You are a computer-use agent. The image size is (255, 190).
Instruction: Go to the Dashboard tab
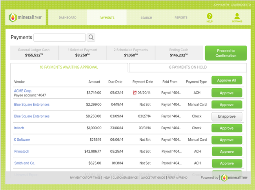(x=67, y=18)
